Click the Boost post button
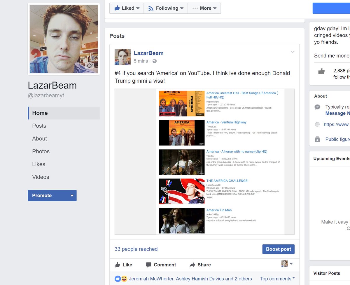 279,249
